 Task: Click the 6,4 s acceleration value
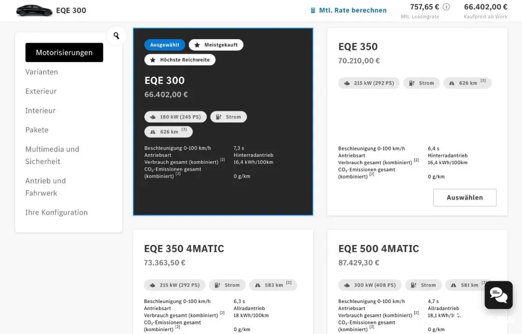coord(434,148)
